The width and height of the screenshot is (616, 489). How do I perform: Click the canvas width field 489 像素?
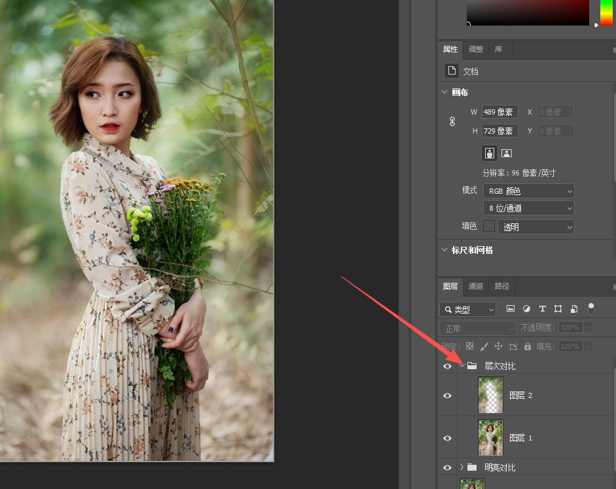(499, 112)
